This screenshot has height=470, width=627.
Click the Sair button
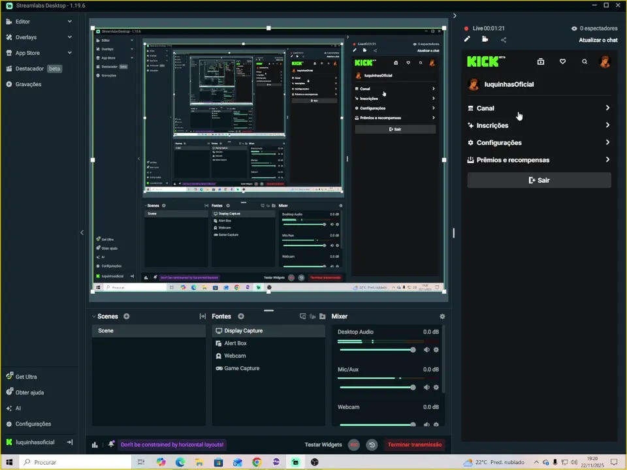point(539,180)
